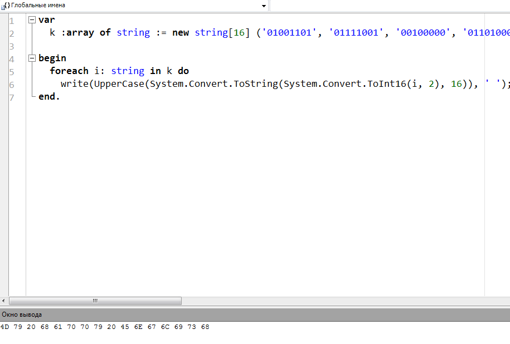Place cursor on the foreach keyword
The height and width of the screenshot is (344, 510).
coord(69,71)
